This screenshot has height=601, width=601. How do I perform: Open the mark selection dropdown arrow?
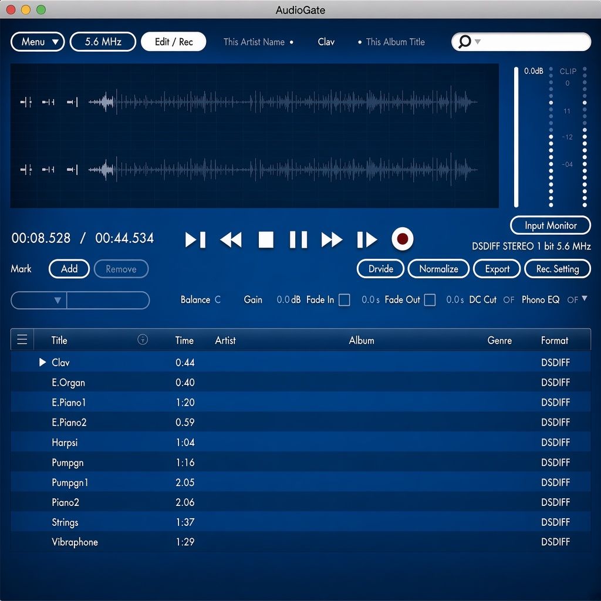(58, 300)
